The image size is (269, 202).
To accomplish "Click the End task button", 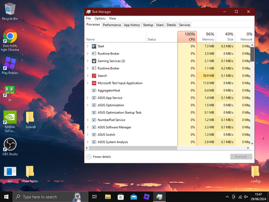I will coord(241,157).
